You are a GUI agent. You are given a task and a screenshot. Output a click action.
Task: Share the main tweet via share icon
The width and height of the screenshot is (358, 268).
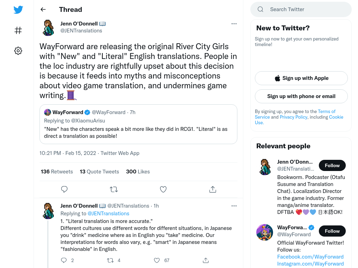213,189
